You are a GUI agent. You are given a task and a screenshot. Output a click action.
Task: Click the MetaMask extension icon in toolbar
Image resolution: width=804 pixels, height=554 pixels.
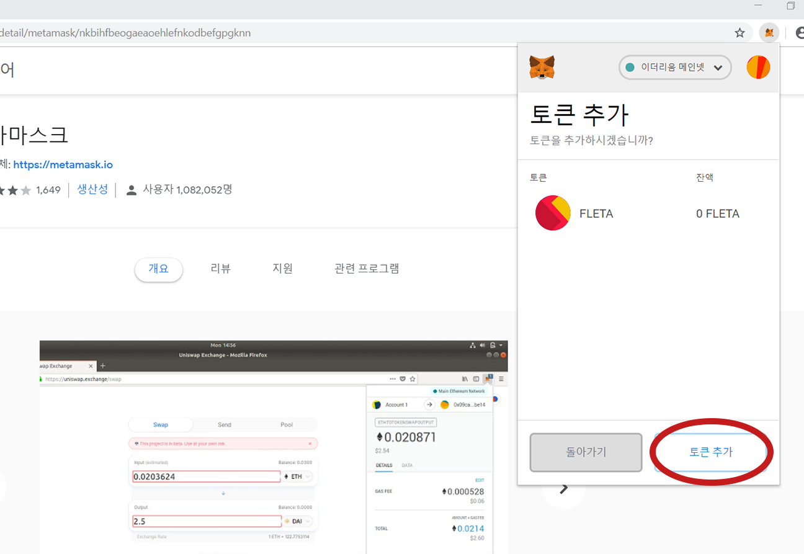click(769, 32)
